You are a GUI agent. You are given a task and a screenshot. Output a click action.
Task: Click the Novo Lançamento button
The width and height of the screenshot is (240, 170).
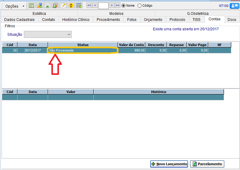click(169, 164)
